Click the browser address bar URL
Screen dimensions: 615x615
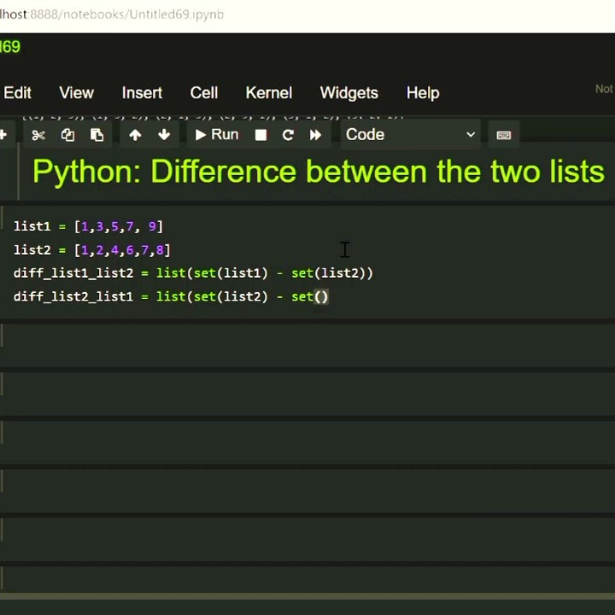pyautogui.click(x=112, y=15)
